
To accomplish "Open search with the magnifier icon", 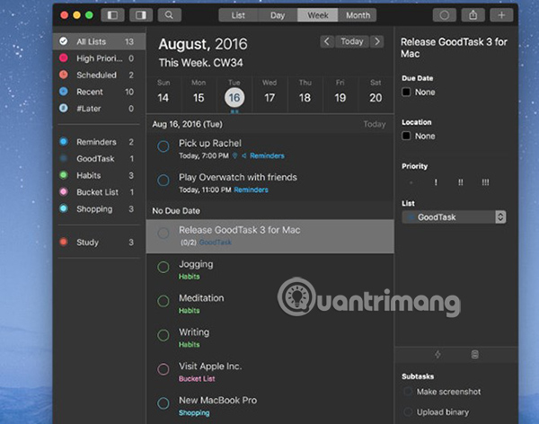I will (x=169, y=15).
